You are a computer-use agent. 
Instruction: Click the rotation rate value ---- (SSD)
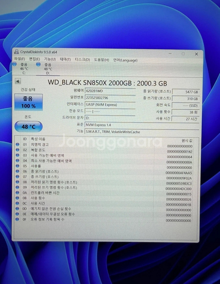click(186, 105)
